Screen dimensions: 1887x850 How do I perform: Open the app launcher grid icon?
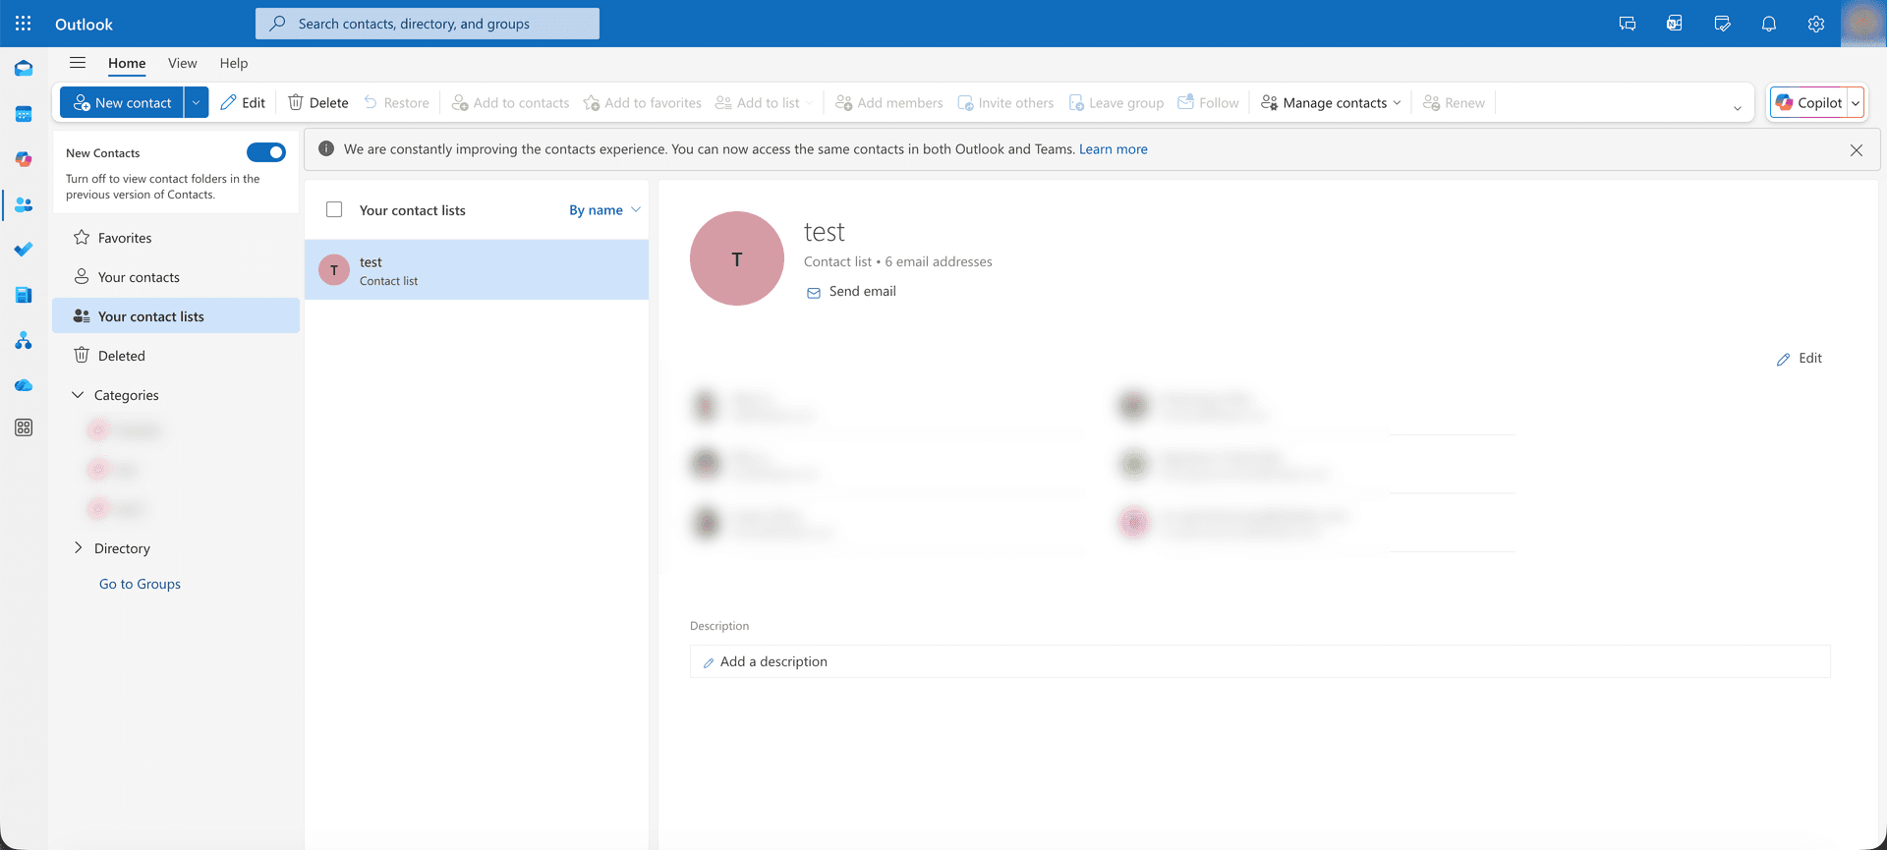point(24,23)
